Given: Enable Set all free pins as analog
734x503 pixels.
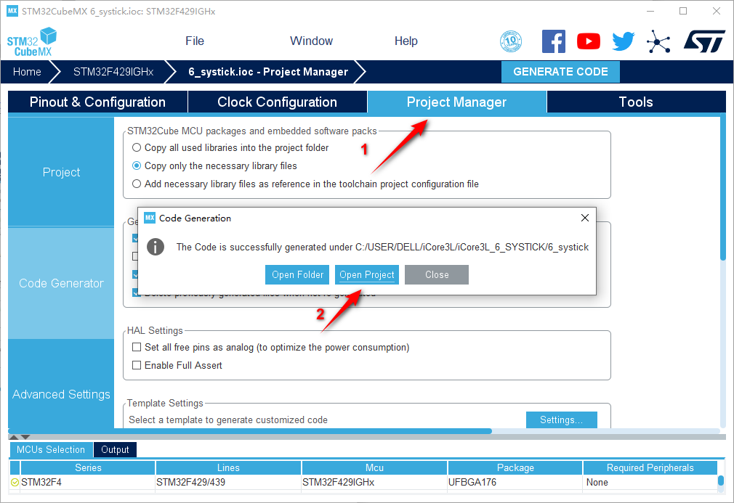Looking at the screenshot, I should click(x=137, y=347).
